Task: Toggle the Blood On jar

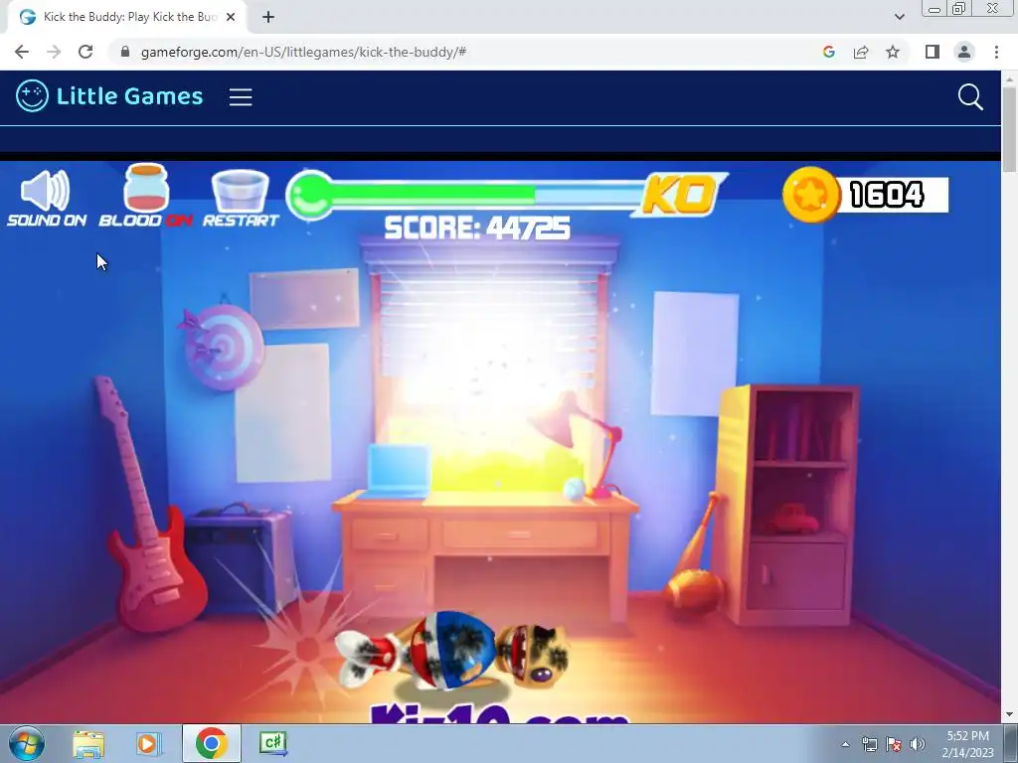Action: point(146,195)
